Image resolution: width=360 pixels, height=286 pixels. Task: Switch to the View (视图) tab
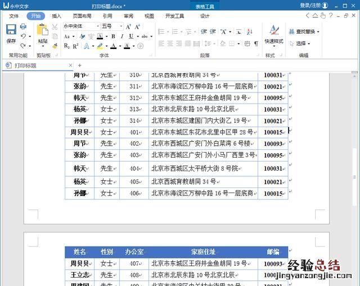(149, 16)
